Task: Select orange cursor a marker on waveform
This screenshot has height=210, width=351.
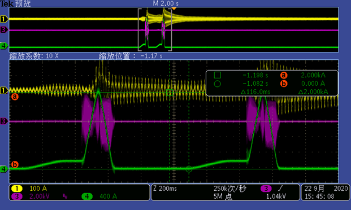Action: coord(15,97)
